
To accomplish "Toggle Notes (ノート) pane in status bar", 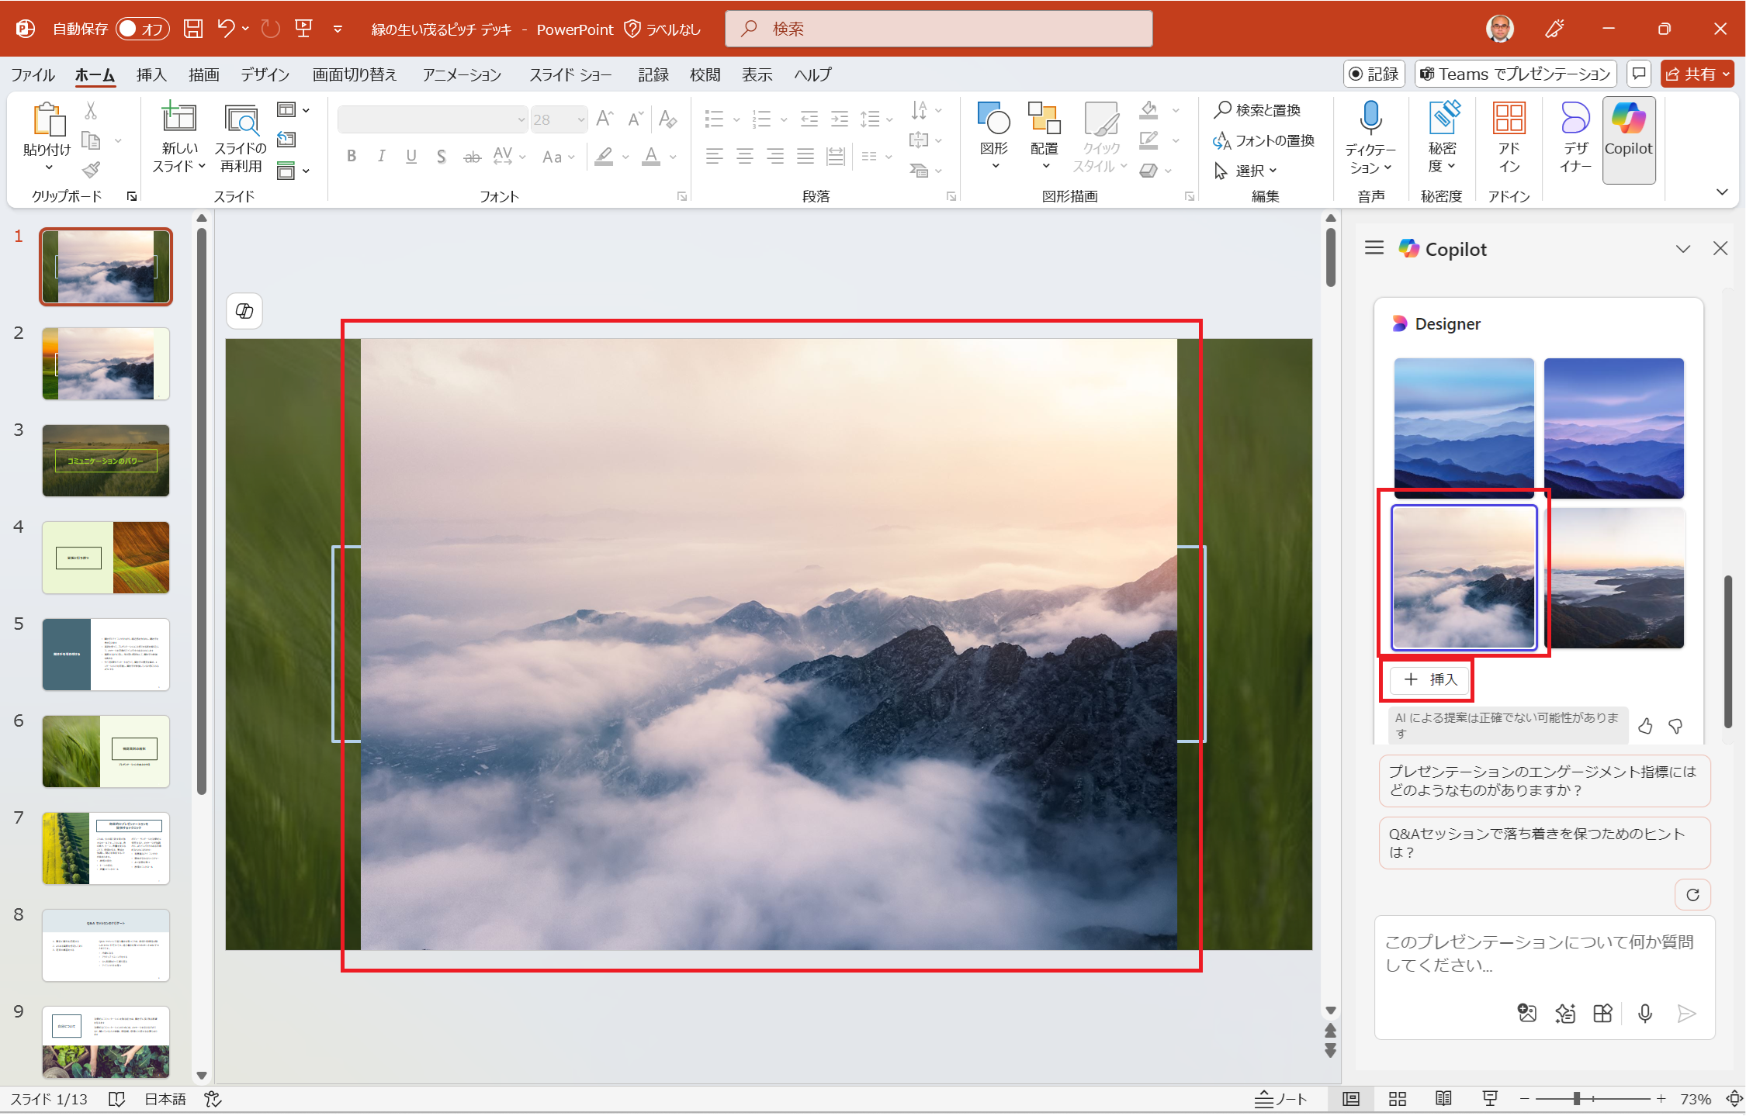I will click(x=1282, y=1099).
